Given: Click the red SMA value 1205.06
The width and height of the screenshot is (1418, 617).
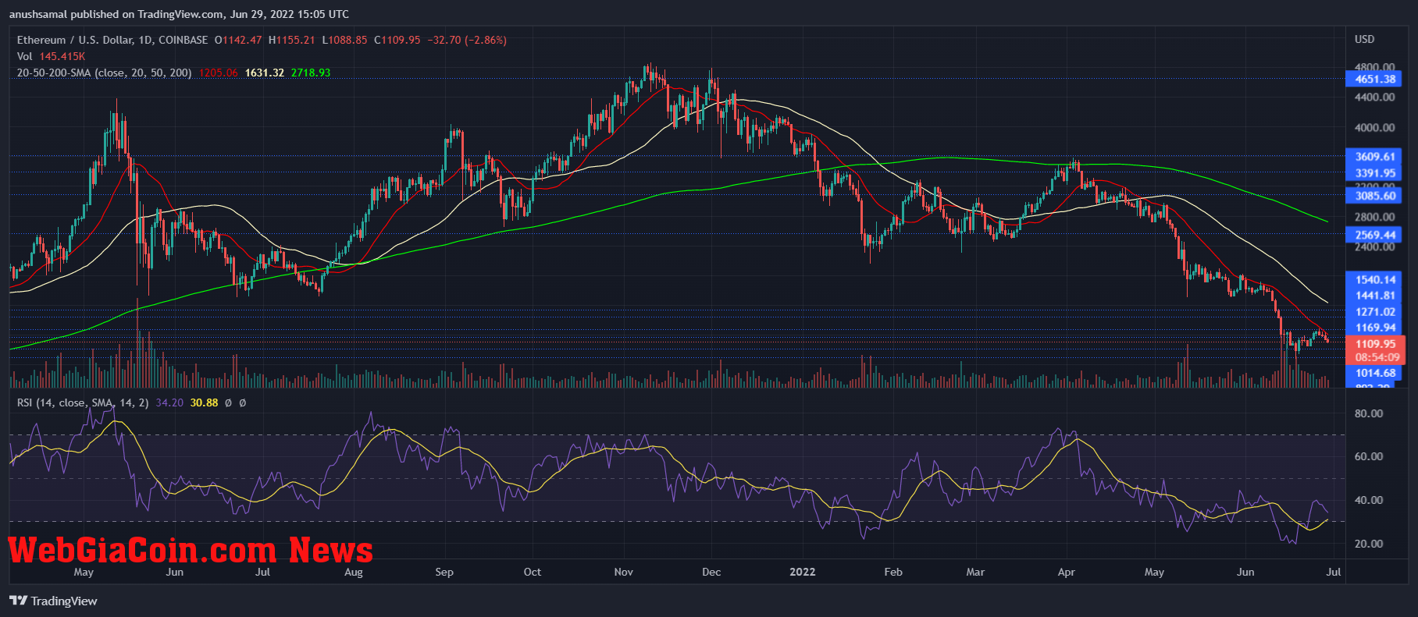Looking at the screenshot, I should (x=218, y=73).
